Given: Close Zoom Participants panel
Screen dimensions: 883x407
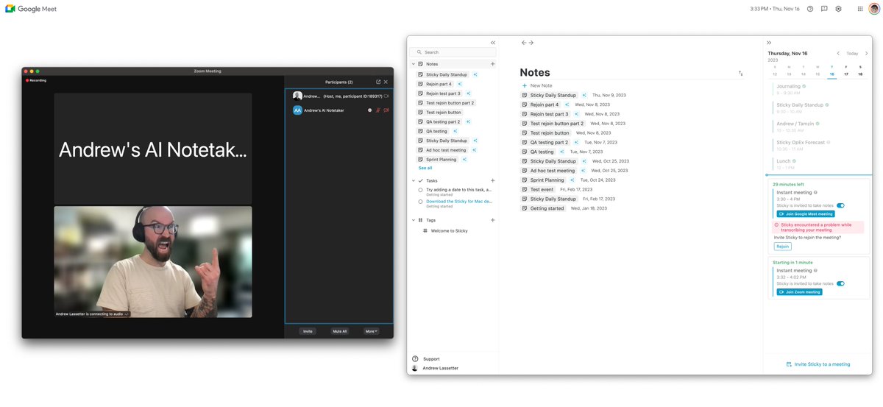Looking at the screenshot, I should click(x=386, y=82).
